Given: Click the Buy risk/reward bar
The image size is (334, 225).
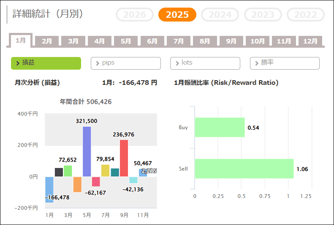Looking at the screenshot, I should point(220,127).
